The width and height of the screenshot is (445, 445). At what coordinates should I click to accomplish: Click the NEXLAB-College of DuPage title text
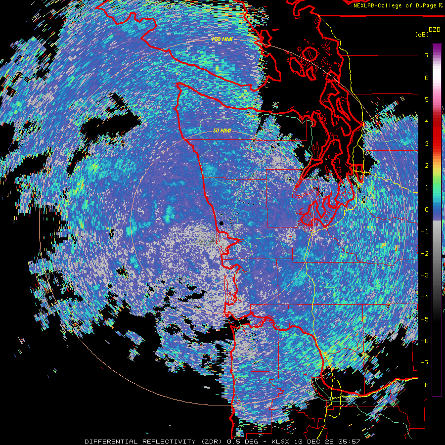click(398, 5)
